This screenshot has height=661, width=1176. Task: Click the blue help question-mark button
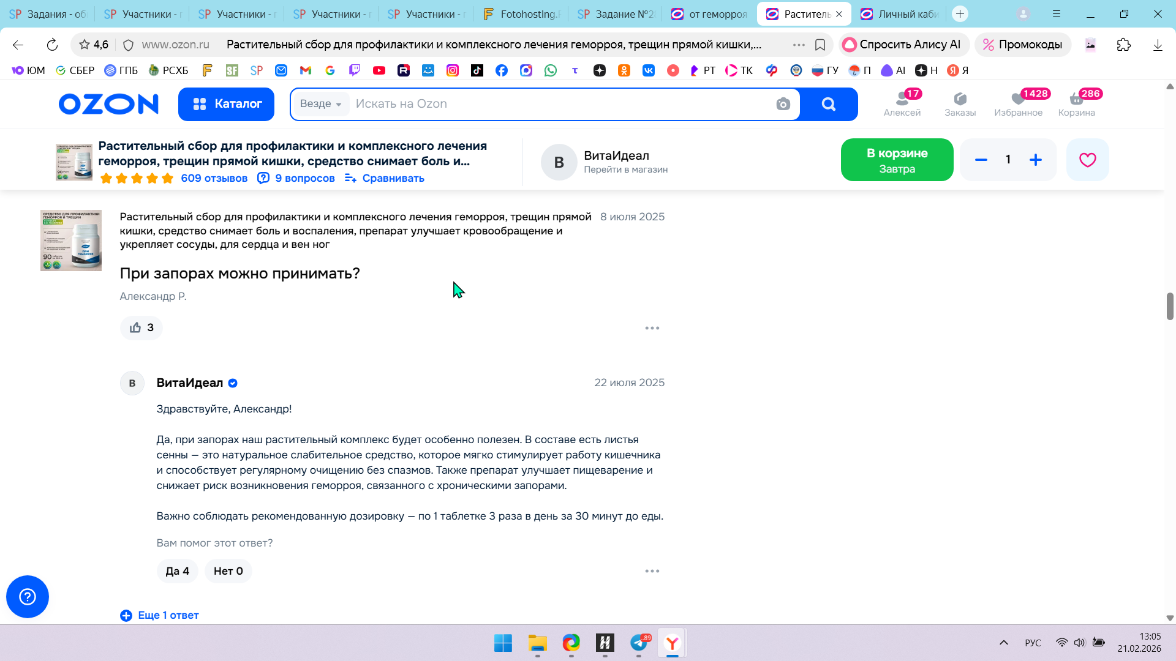click(28, 597)
